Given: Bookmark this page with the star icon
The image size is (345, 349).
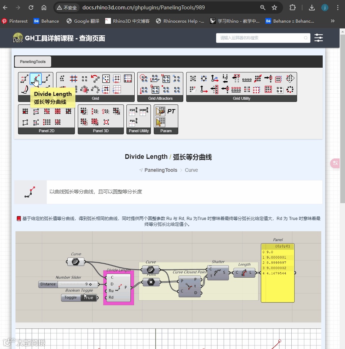Looking at the screenshot, I should (274, 8).
